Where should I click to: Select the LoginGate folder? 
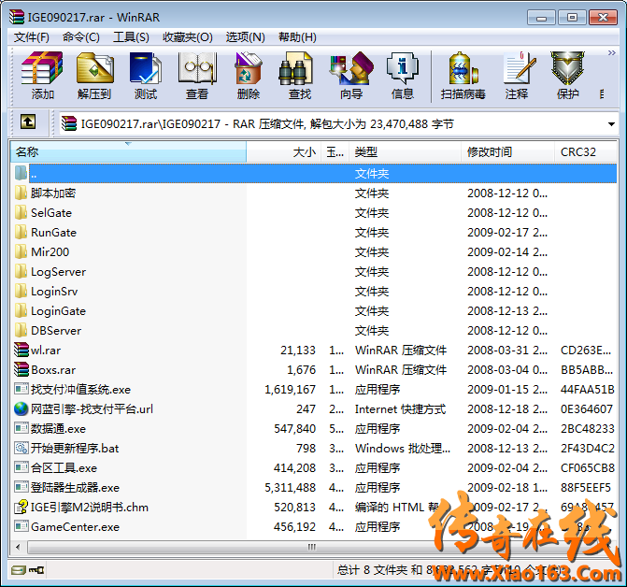point(58,311)
